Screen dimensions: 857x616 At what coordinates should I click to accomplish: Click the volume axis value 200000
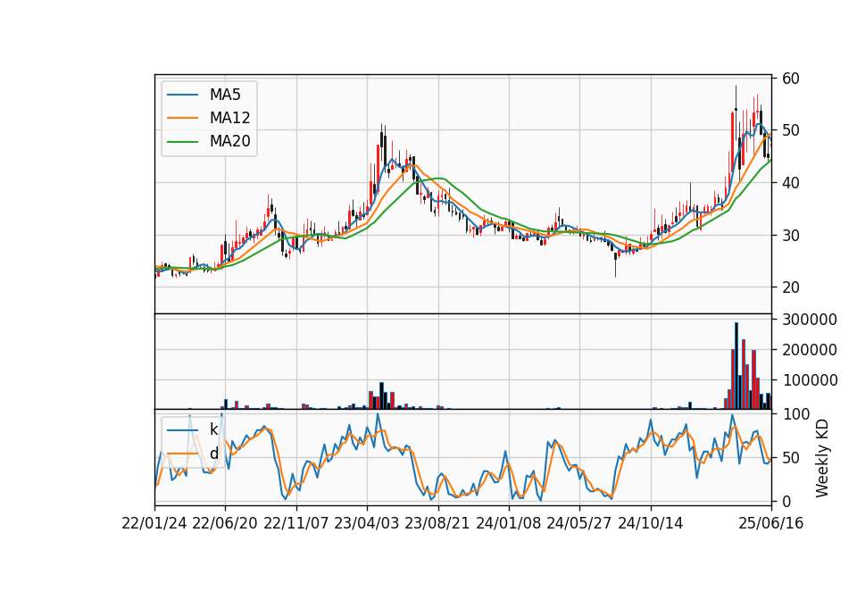pyautogui.click(x=810, y=350)
